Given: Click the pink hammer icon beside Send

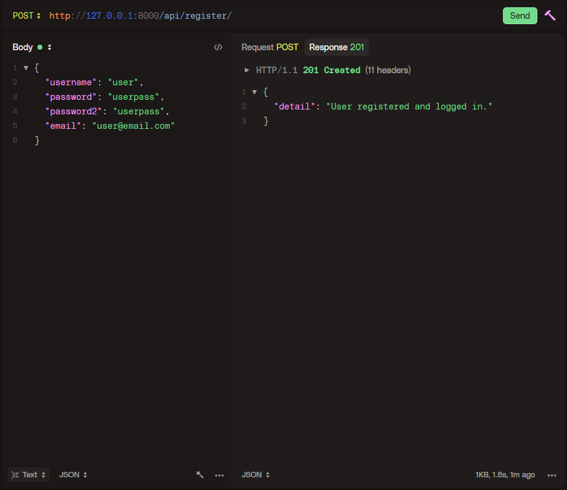Looking at the screenshot, I should click(549, 16).
